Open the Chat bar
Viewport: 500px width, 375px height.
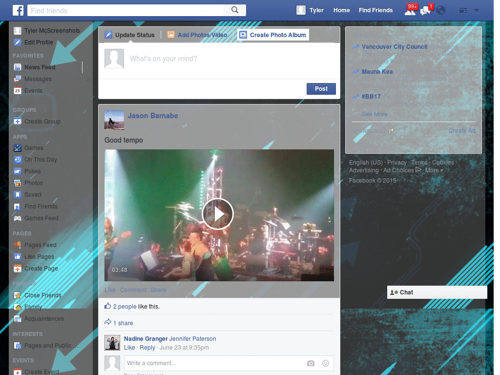tap(437, 292)
